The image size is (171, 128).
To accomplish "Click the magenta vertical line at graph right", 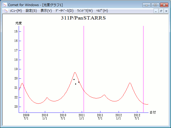I will pos(143,67).
